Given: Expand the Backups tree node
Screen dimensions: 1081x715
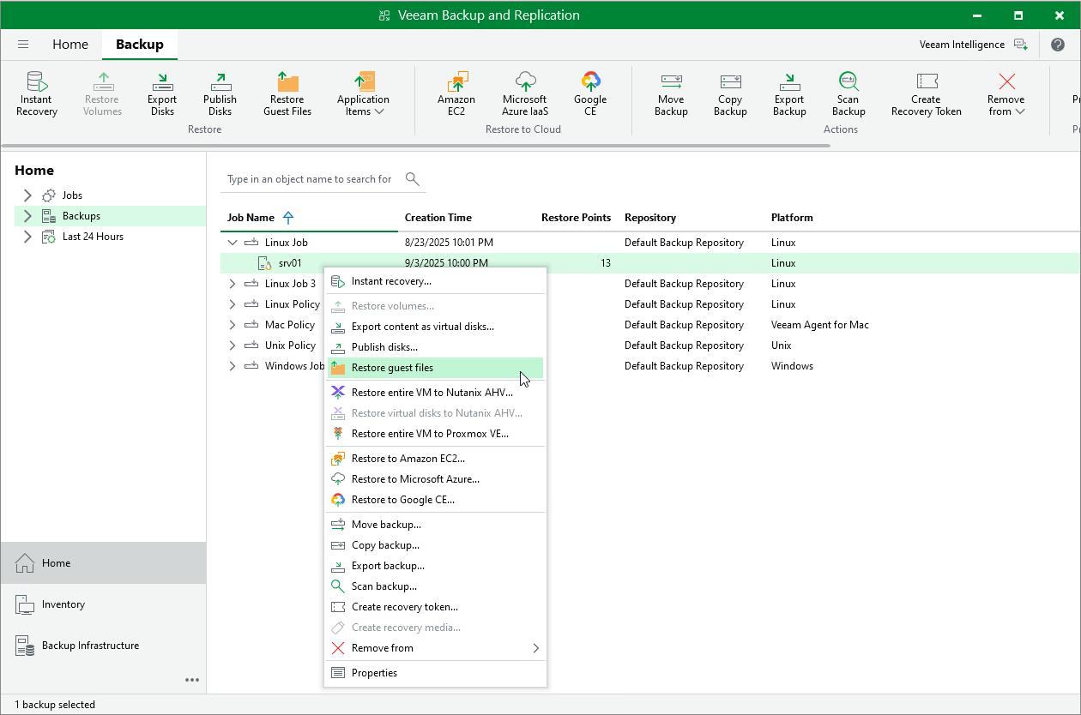Looking at the screenshot, I should click(27, 216).
